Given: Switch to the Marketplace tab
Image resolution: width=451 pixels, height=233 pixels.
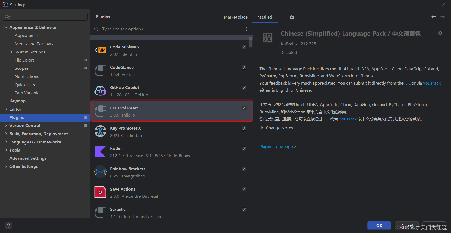Looking at the screenshot, I should (236, 17).
